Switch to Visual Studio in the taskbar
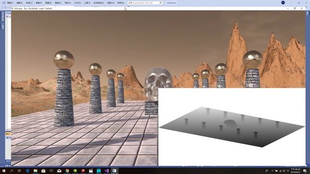Viewport: 310px width, 174px height. 107,171
